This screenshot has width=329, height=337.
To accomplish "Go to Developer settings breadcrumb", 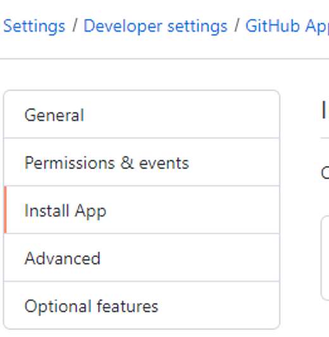I will [156, 27].
